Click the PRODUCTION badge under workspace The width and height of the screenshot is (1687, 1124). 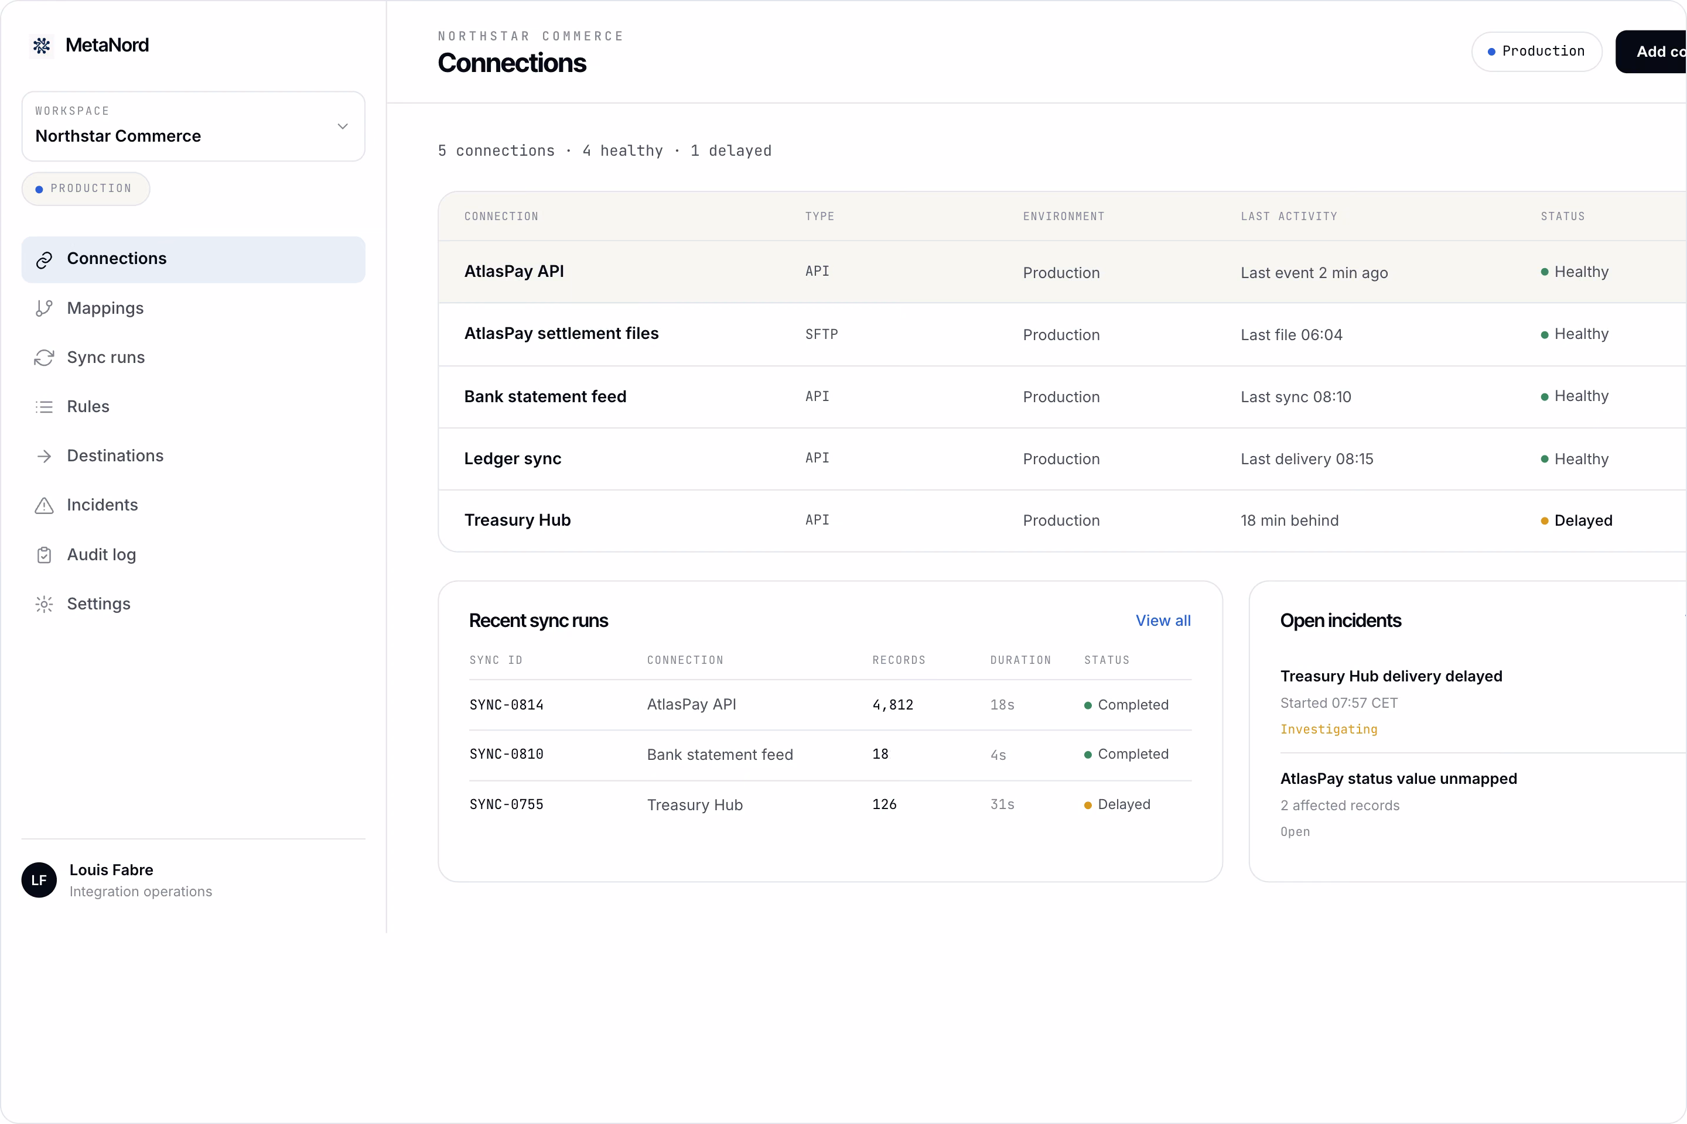pos(86,189)
